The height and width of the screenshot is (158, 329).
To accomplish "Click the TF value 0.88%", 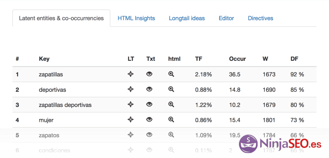I will pyautogui.click(x=203, y=90).
